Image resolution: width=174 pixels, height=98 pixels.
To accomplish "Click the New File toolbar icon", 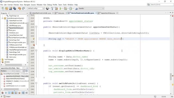I will (3, 8).
